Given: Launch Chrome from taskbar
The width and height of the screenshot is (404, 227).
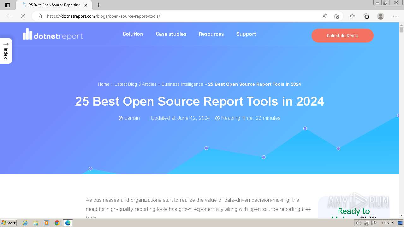Looking at the screenshot, I should point(57,223).
